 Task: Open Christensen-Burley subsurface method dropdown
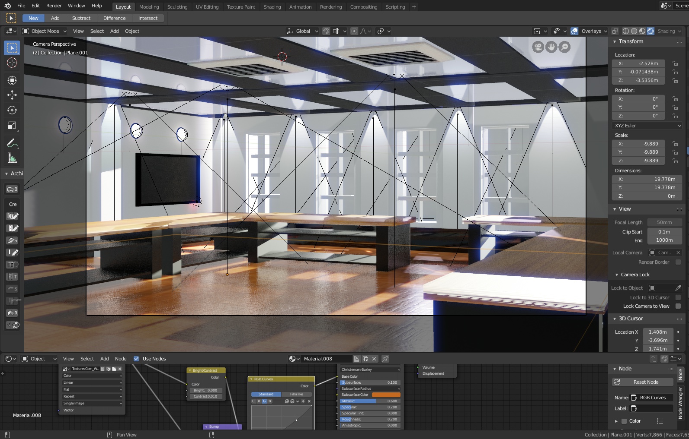(371, 370)
